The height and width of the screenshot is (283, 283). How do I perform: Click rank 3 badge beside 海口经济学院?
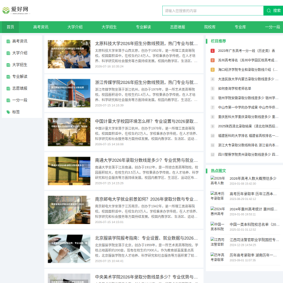pyautogui.click(x=212, y=70)
